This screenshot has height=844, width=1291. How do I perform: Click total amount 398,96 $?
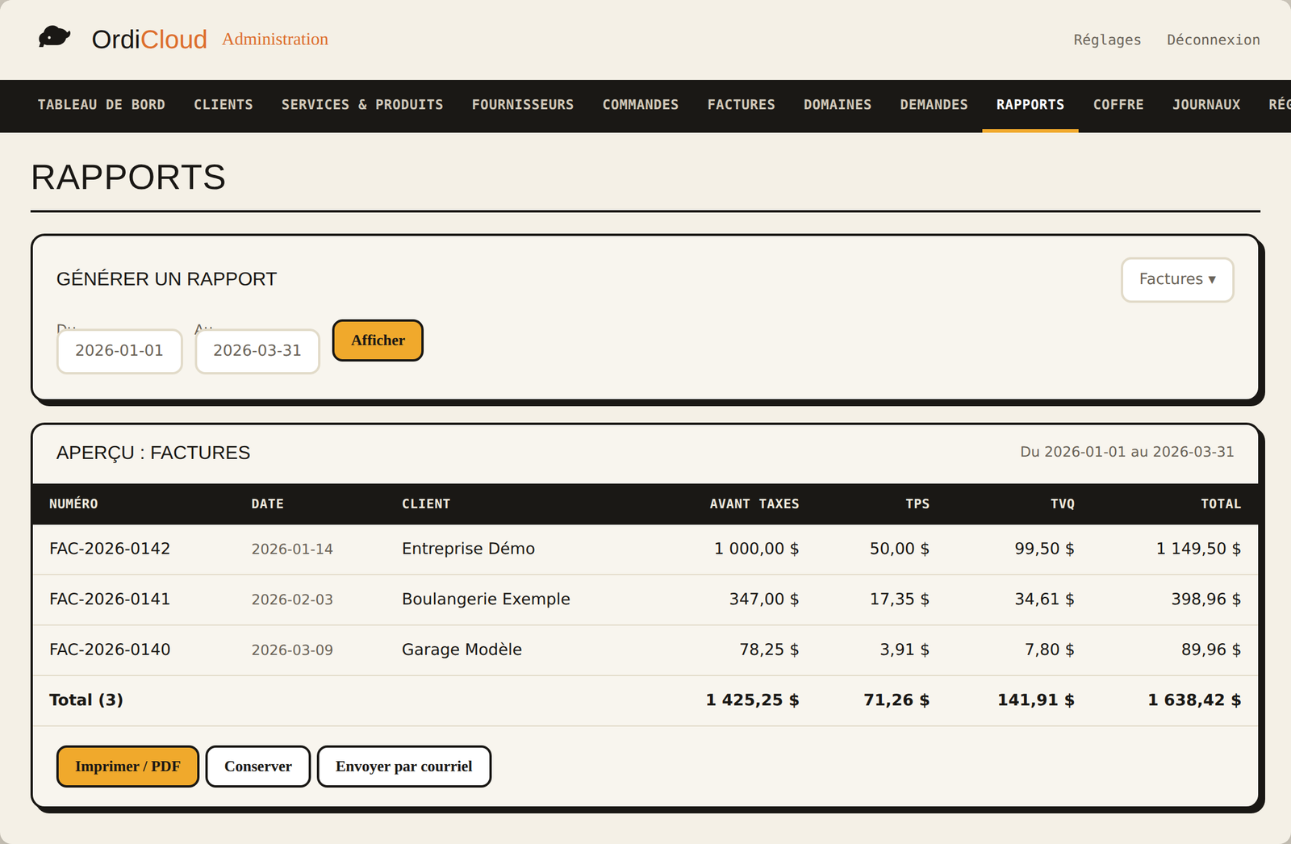click(1205, 600)
